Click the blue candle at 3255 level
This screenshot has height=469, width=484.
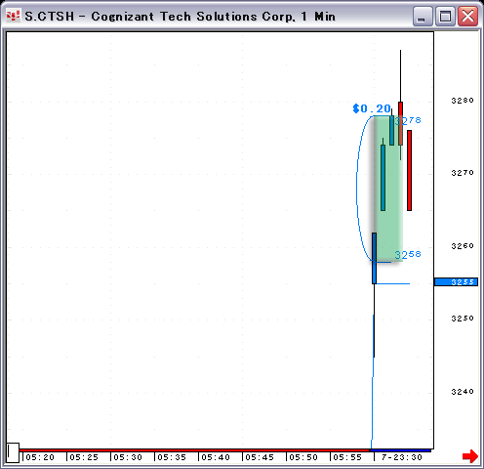(374, 258)
